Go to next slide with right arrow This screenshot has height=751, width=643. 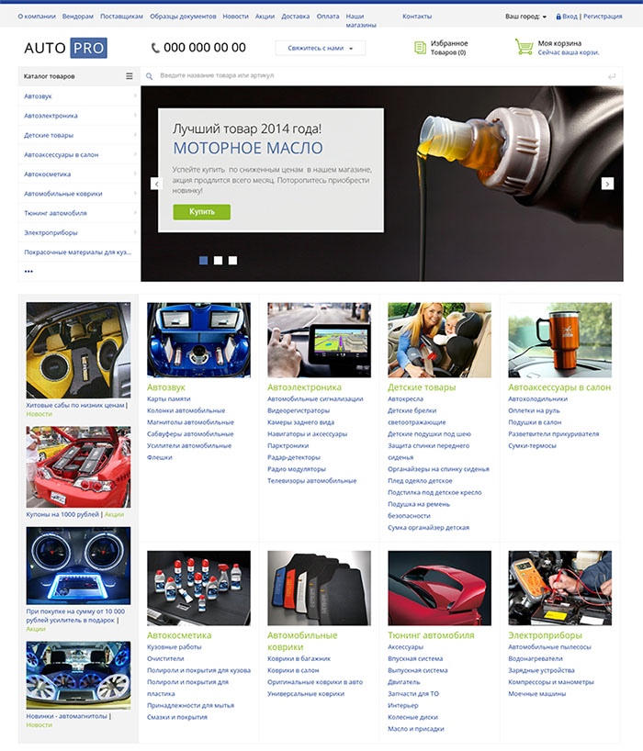pyautogui.click(x=607, y=184)
